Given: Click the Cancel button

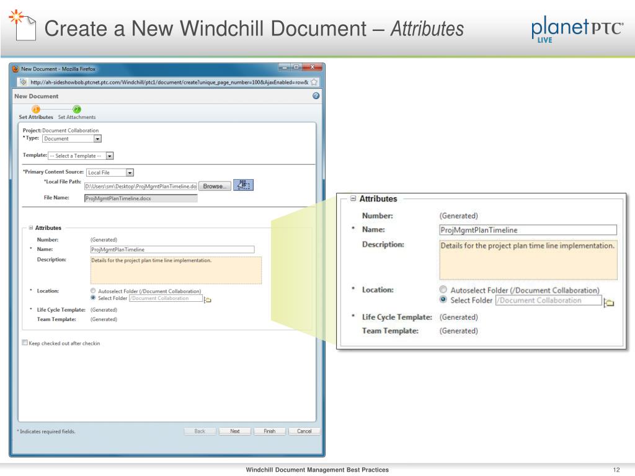Looking at the screenshot, I should click(x=304, y=431).
